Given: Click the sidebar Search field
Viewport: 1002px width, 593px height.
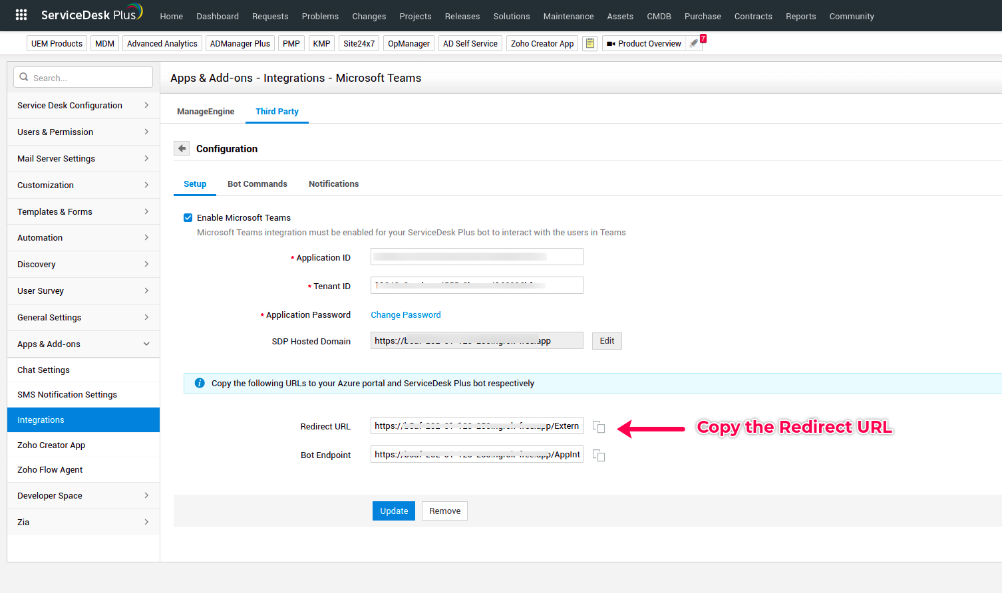Looking at the screenshot, I should (x=83, y=77).
